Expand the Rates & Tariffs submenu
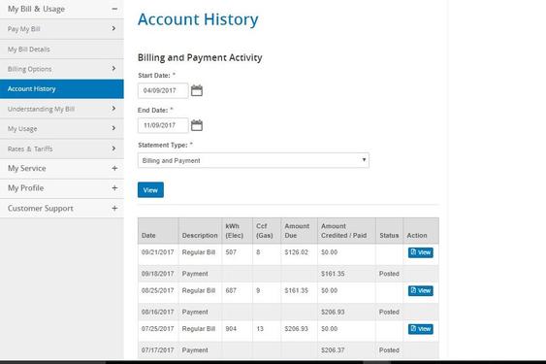This screenshot has width=546, height=364. [113, 149]
